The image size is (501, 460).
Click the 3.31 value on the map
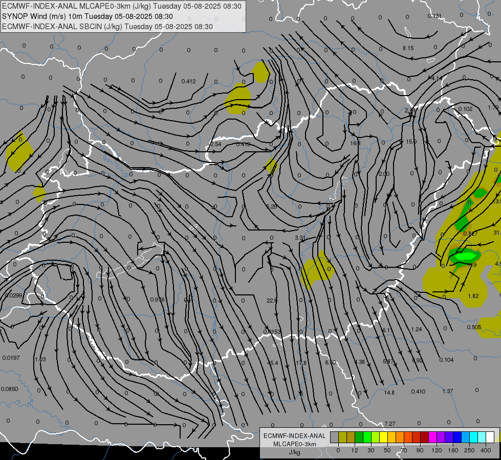[x=300, y=238]
